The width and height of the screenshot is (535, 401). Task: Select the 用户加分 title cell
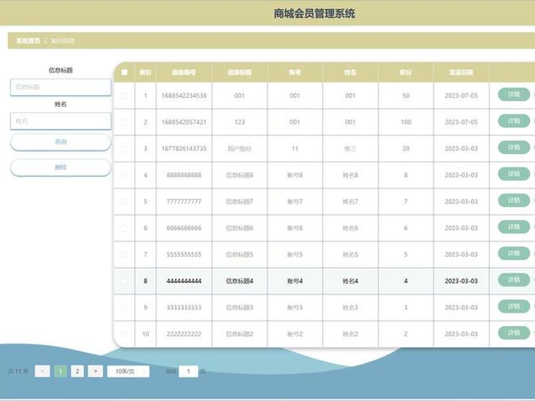click(239, 148)
